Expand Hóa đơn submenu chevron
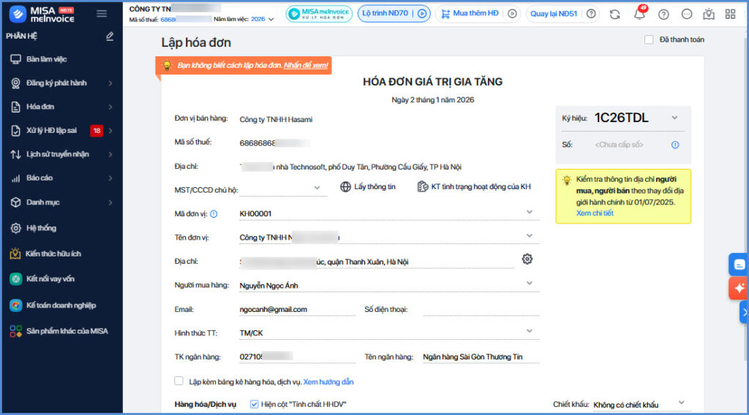Viewport: 749px width, 415px height. (x=110, y=107)
